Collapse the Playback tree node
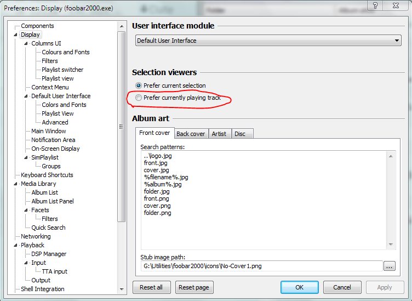Viewport: 412px width, 301px height. [x=15, y=245]
